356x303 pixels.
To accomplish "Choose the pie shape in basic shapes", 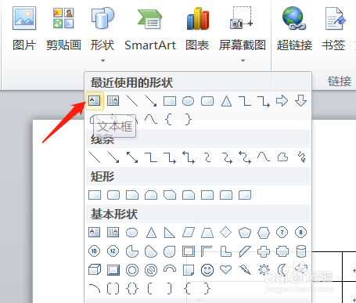I will pyautogui.click(x=132, y=251).
